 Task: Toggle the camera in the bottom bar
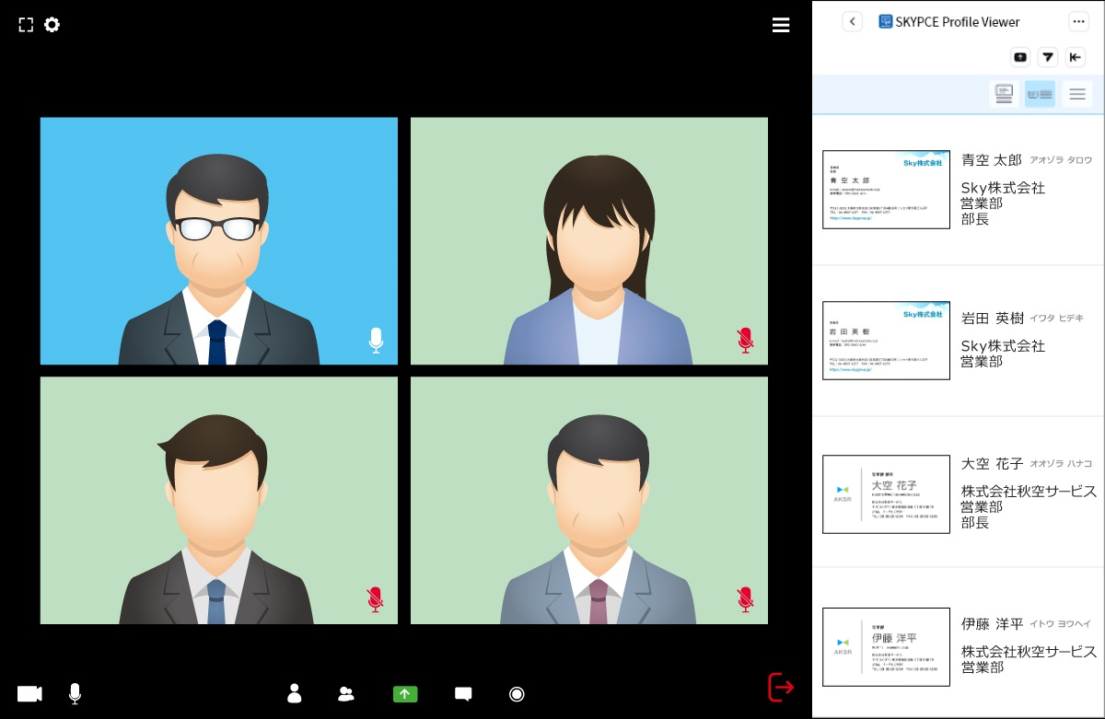[29, 694]
